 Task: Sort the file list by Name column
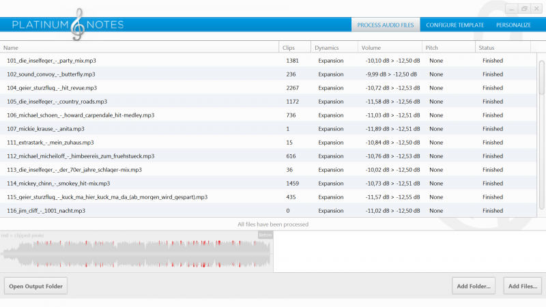pos(139,48)
